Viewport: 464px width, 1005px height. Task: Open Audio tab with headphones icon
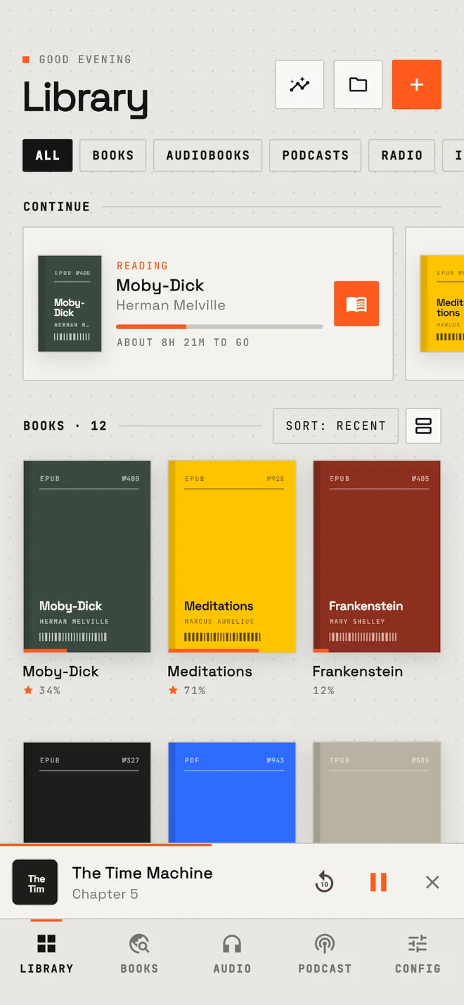232,954
